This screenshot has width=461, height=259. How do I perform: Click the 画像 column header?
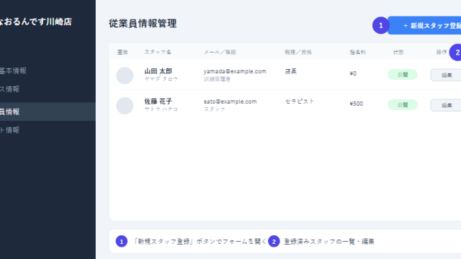tap(122, 52)
